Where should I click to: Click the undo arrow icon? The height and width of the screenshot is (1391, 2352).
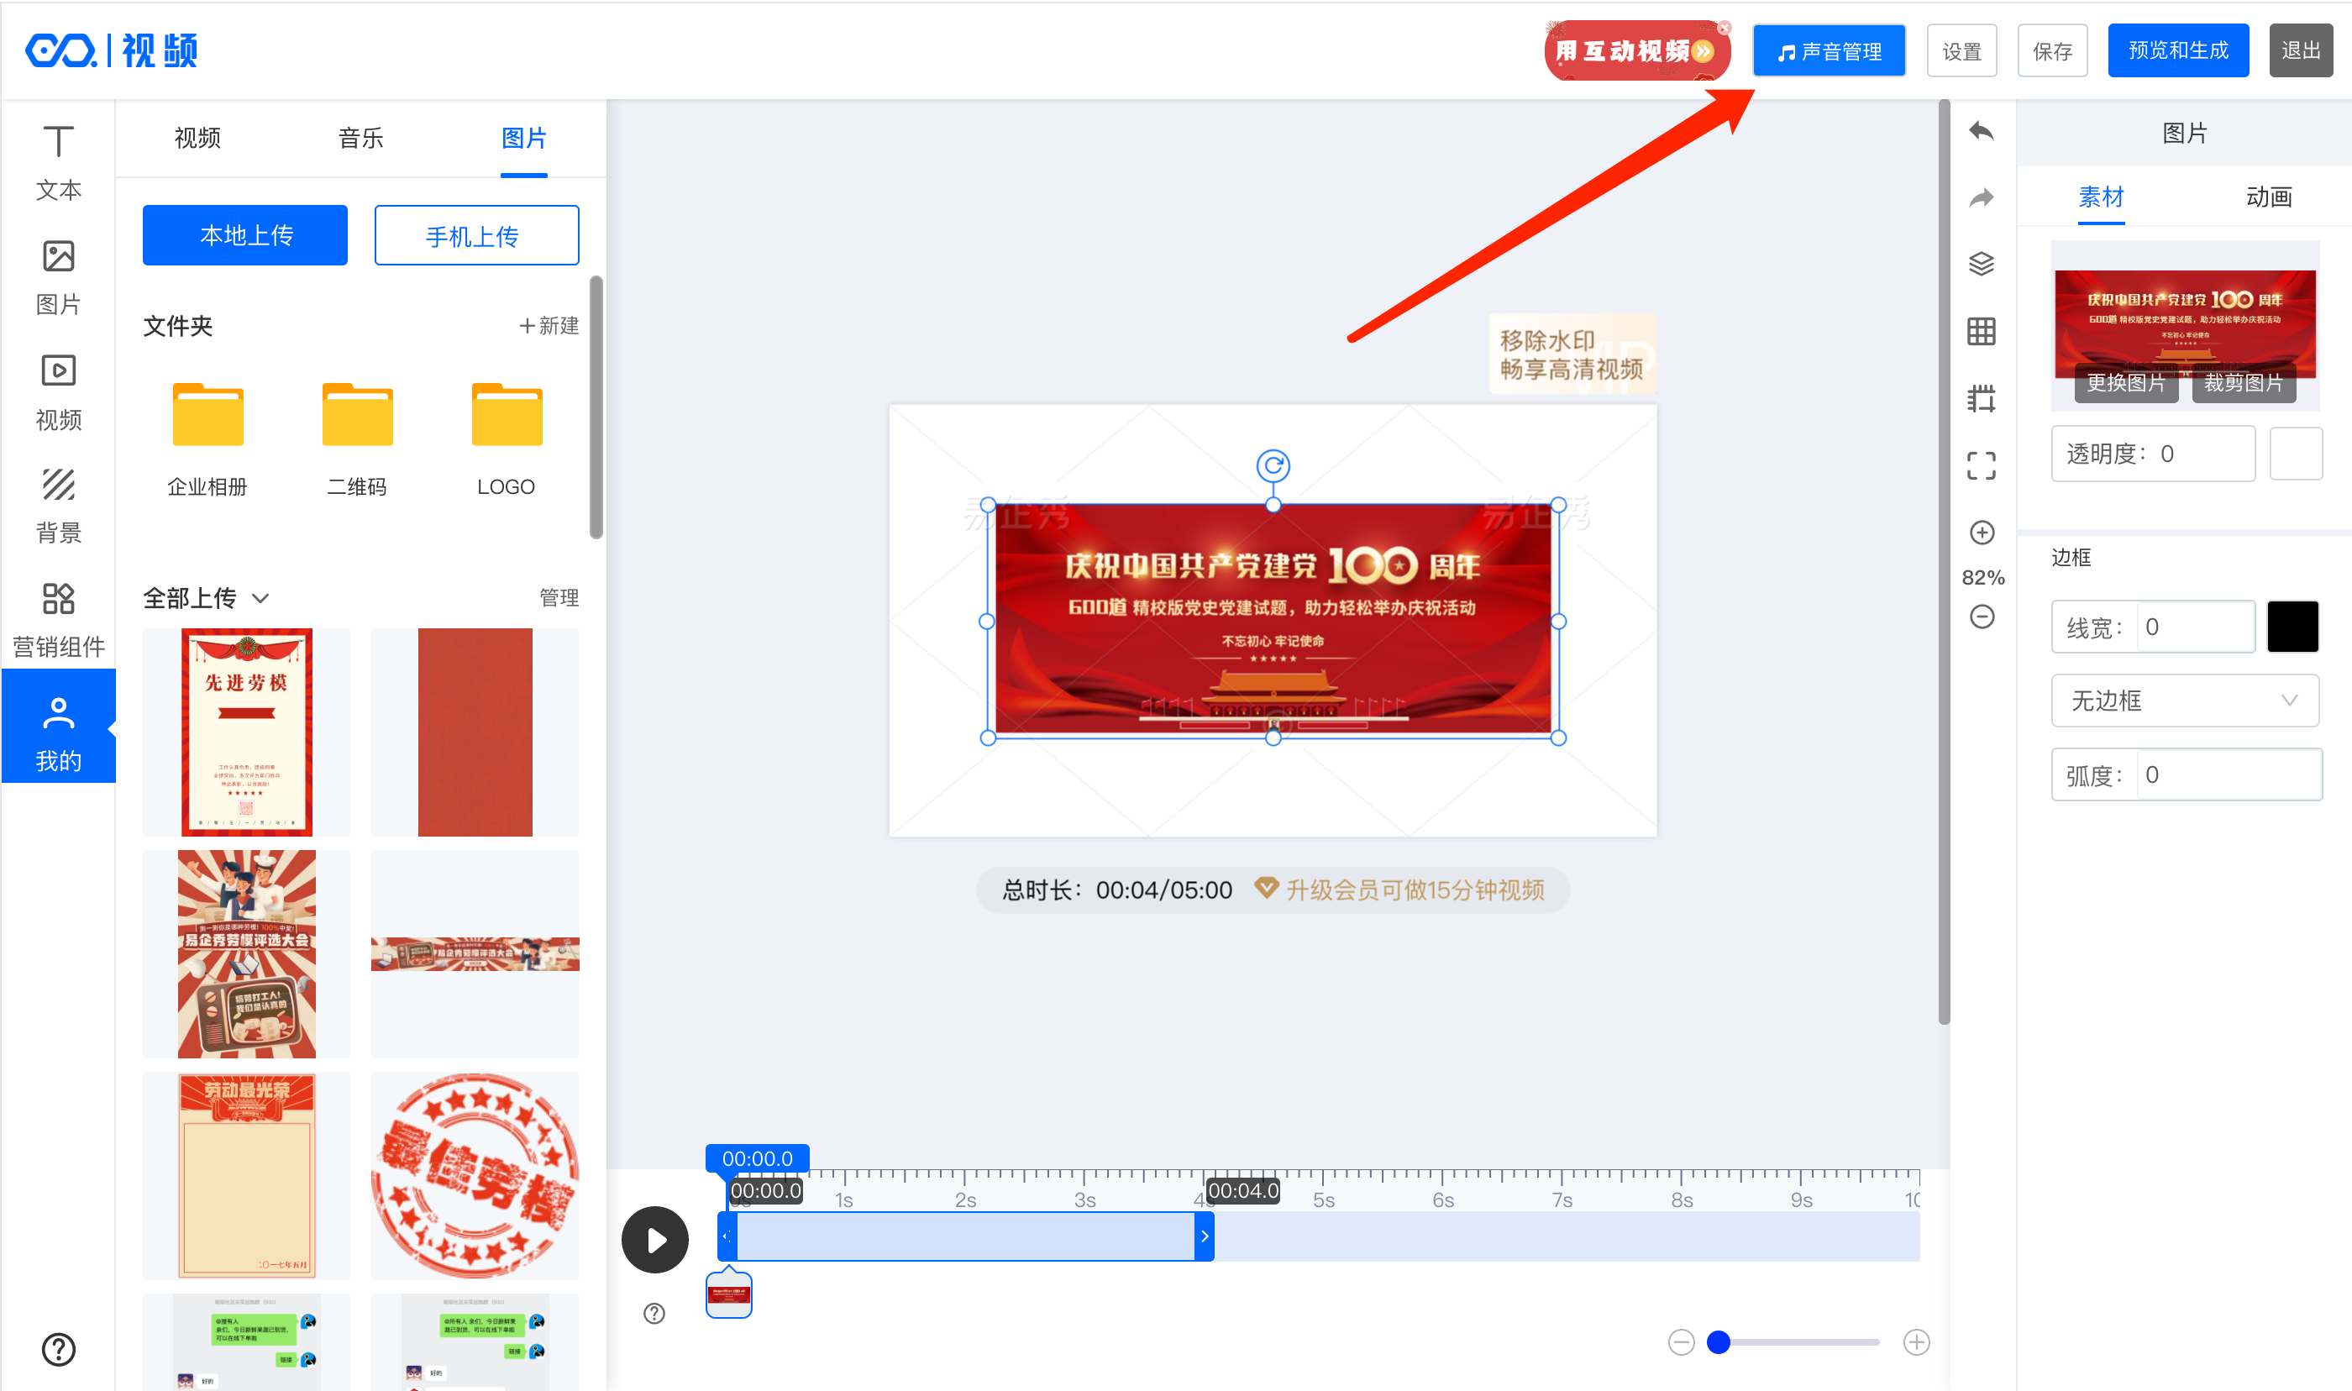pyautogui.click(x=1980, y=131)
